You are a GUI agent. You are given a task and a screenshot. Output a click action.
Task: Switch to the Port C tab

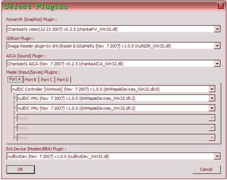point(47,80)
